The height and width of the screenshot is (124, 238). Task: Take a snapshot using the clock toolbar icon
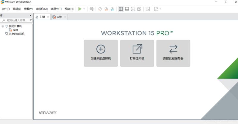100,9
